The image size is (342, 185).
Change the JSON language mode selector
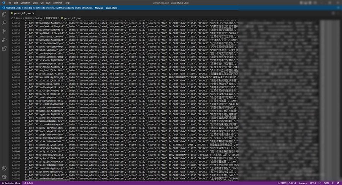(326, 183)
